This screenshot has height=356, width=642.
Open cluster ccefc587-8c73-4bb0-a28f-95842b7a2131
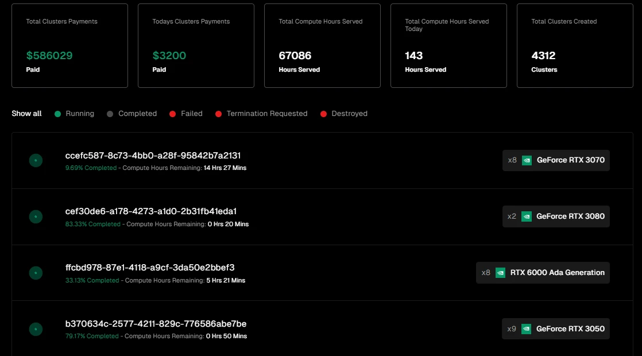153,156
